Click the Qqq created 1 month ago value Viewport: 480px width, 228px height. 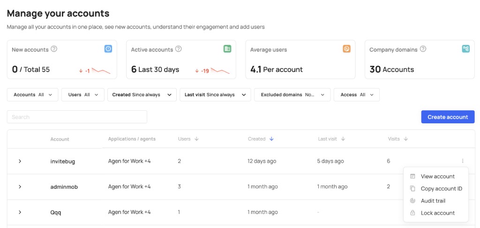click(x=262, y=212)
